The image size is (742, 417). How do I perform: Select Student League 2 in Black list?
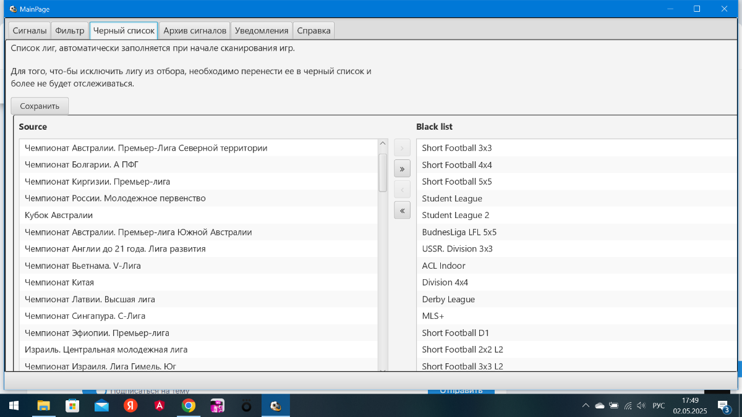455,215
